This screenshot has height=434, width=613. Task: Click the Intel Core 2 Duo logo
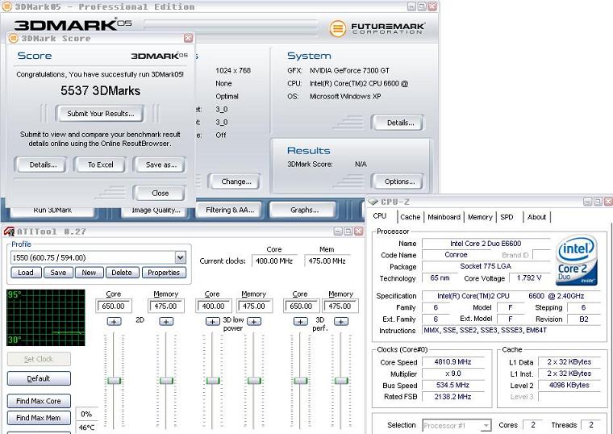(x=576, y=259)
